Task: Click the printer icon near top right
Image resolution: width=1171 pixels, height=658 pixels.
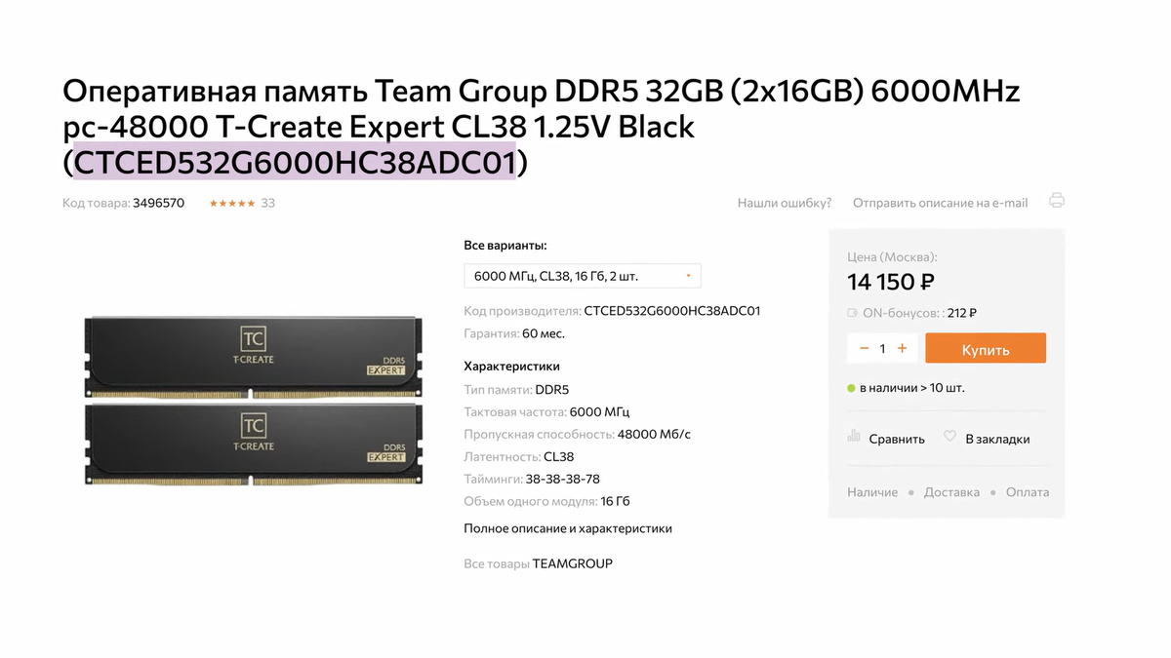Action: tap(1057, 201)
